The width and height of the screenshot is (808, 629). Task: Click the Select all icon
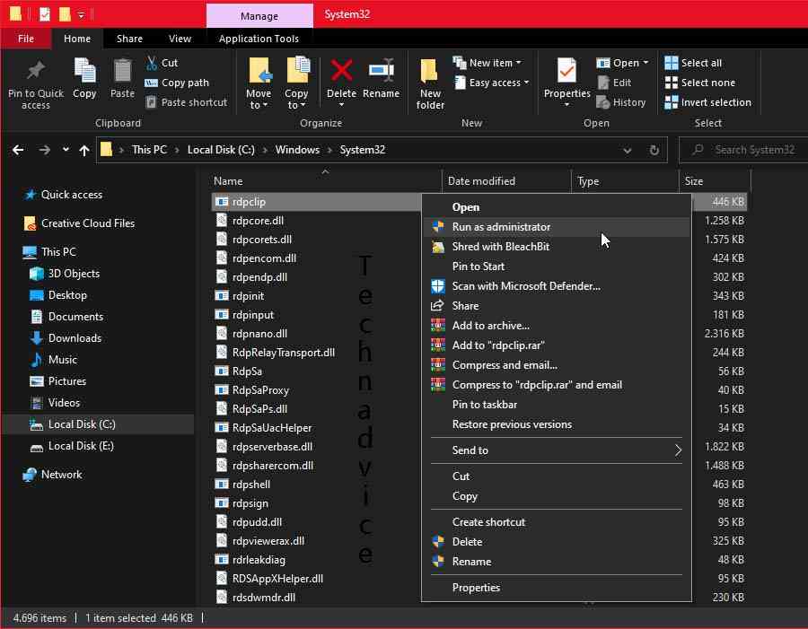click(x=671, y=63)
